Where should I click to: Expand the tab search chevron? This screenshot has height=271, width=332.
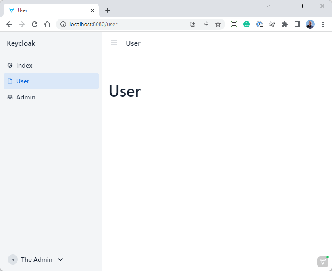coord(268,6)
